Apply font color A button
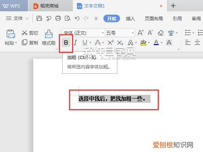 pyautogui.click(x=156, y=43)
